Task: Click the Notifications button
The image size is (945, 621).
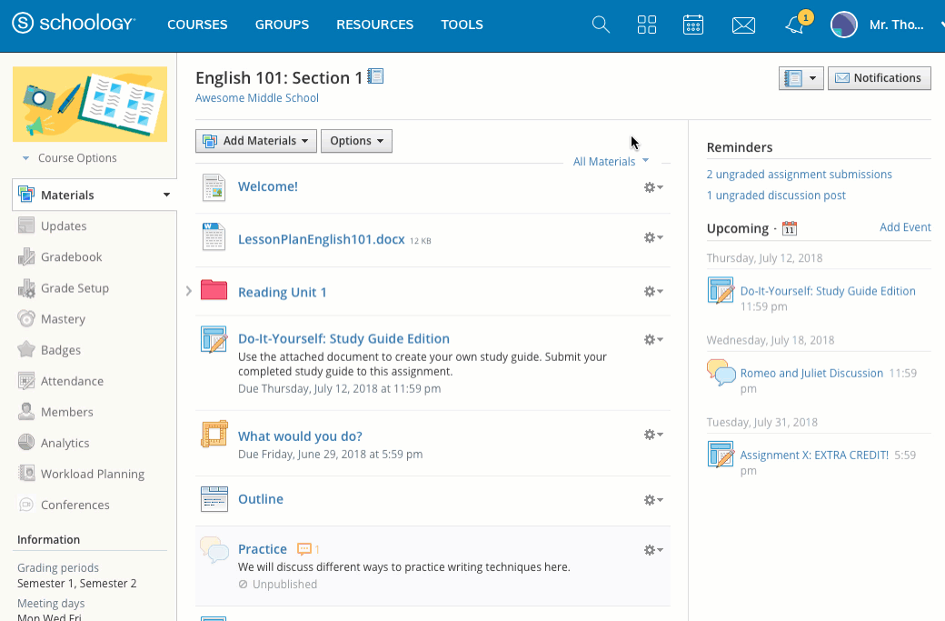Action: coord(879,78)
